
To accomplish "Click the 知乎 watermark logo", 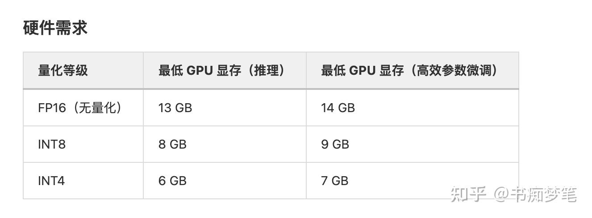I will point(468,194).
